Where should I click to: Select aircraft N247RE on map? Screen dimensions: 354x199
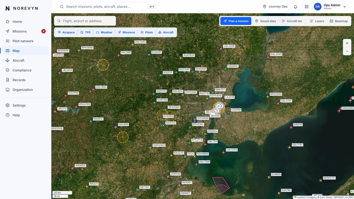[279, 193]
